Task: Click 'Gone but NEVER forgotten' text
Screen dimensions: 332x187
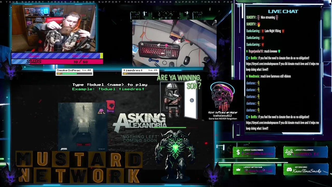Action: click(223, 119)
